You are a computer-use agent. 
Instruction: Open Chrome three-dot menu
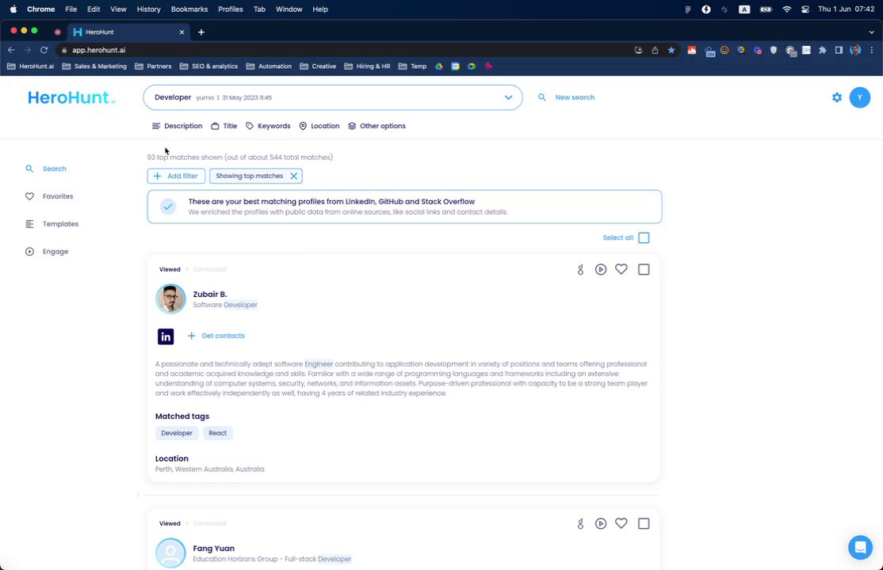[872, 50]
